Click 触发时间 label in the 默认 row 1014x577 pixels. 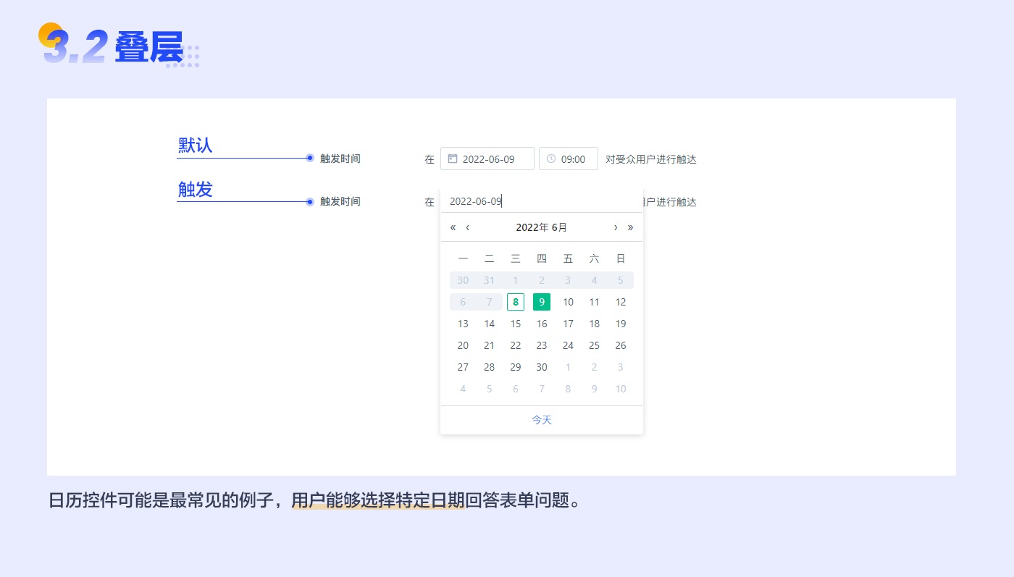point(340,159)
